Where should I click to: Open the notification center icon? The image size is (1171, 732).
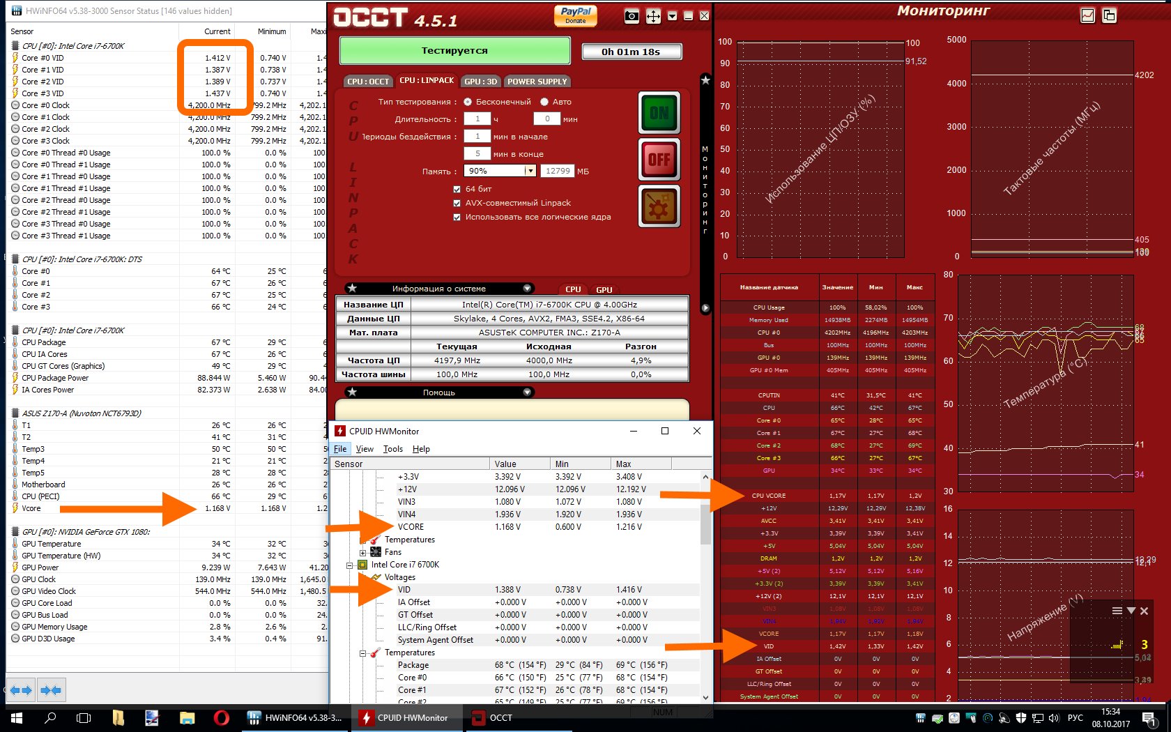pyautogui.click(x=1149, y=717)
